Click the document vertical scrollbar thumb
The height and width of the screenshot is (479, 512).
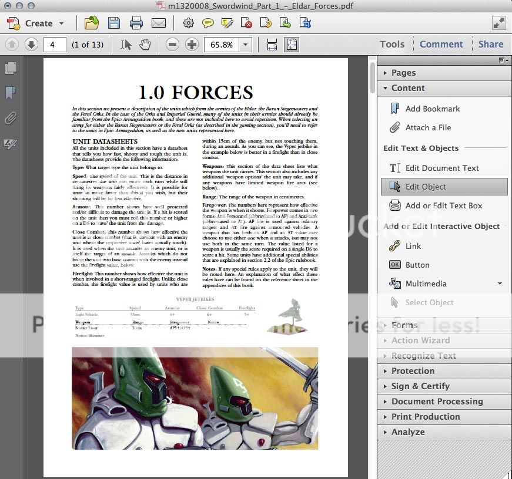373,77
